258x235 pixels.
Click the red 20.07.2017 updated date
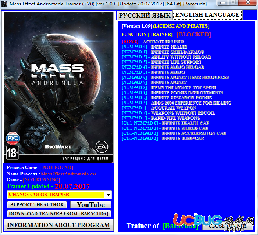[x=72, y=186]
